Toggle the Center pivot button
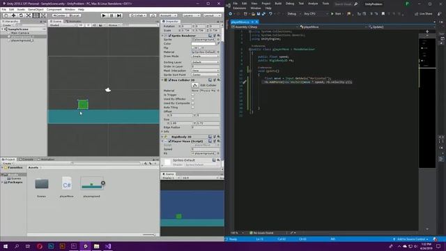The width and height of the screenshot is (446, 251). click(x=59, y=15)
